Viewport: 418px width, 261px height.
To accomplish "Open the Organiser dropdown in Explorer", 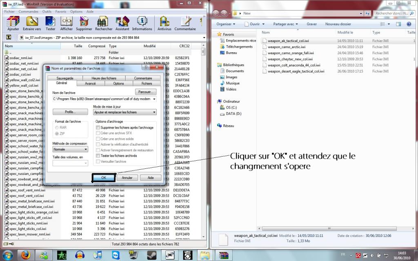I will [225, 24].
